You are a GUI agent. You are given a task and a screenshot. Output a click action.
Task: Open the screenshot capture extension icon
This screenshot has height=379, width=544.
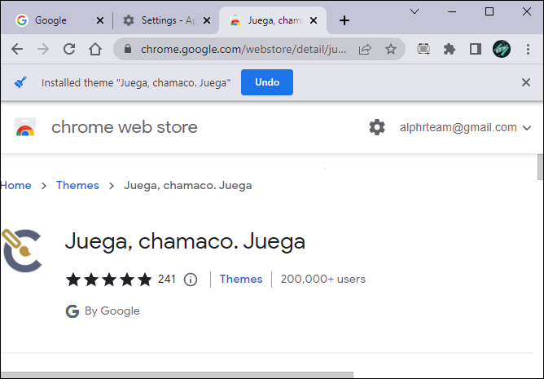423,49
